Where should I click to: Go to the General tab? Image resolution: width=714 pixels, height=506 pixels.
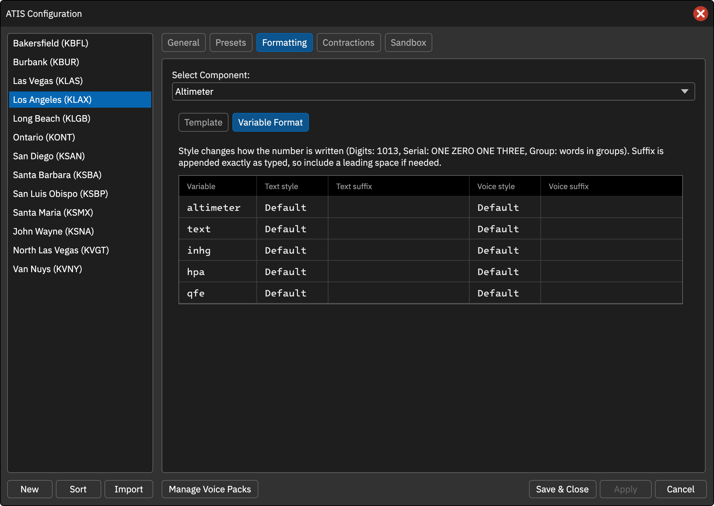[x=183, y=42]
